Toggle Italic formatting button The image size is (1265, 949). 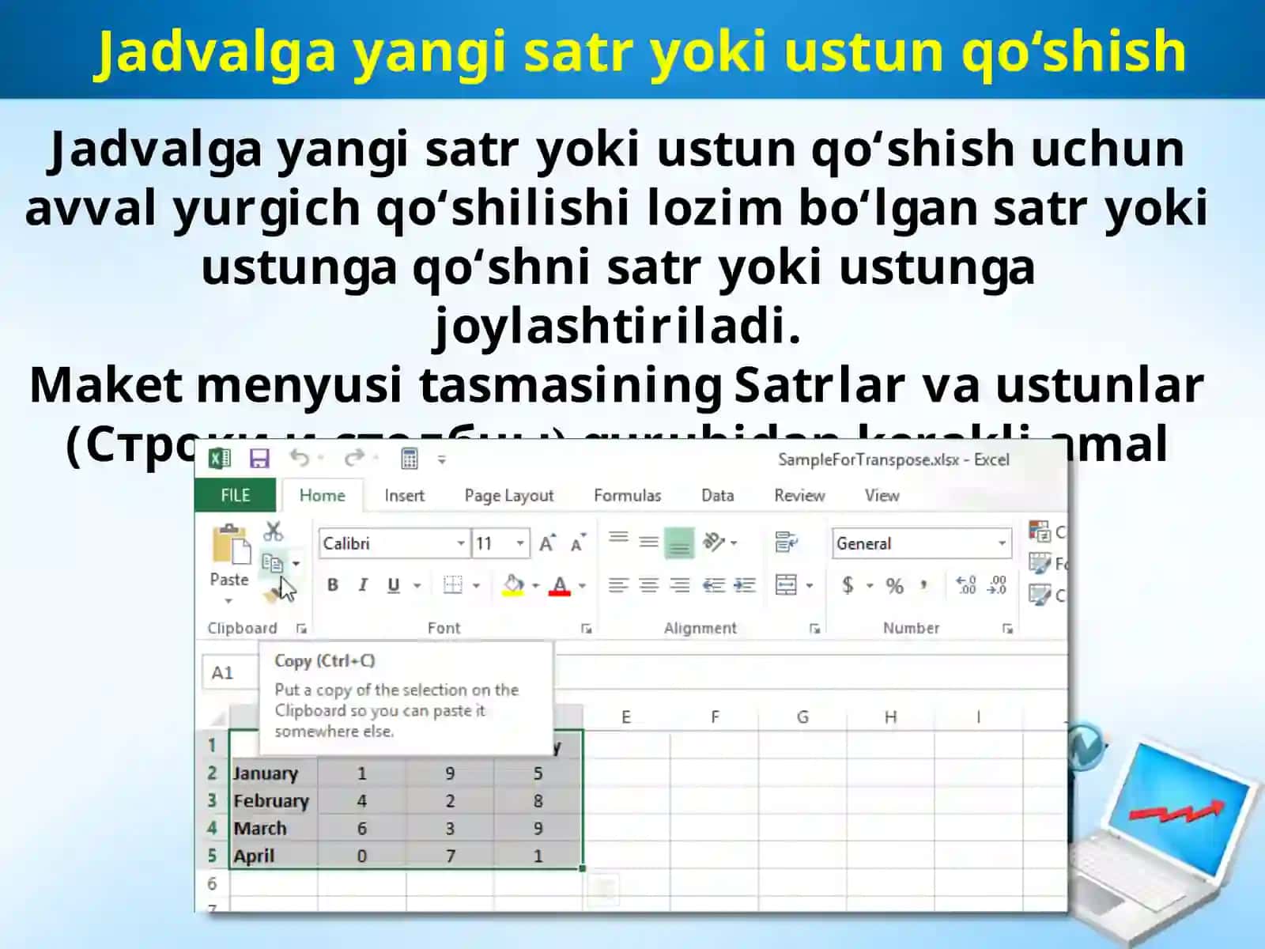pyautogui.click(x=363, y=585)
